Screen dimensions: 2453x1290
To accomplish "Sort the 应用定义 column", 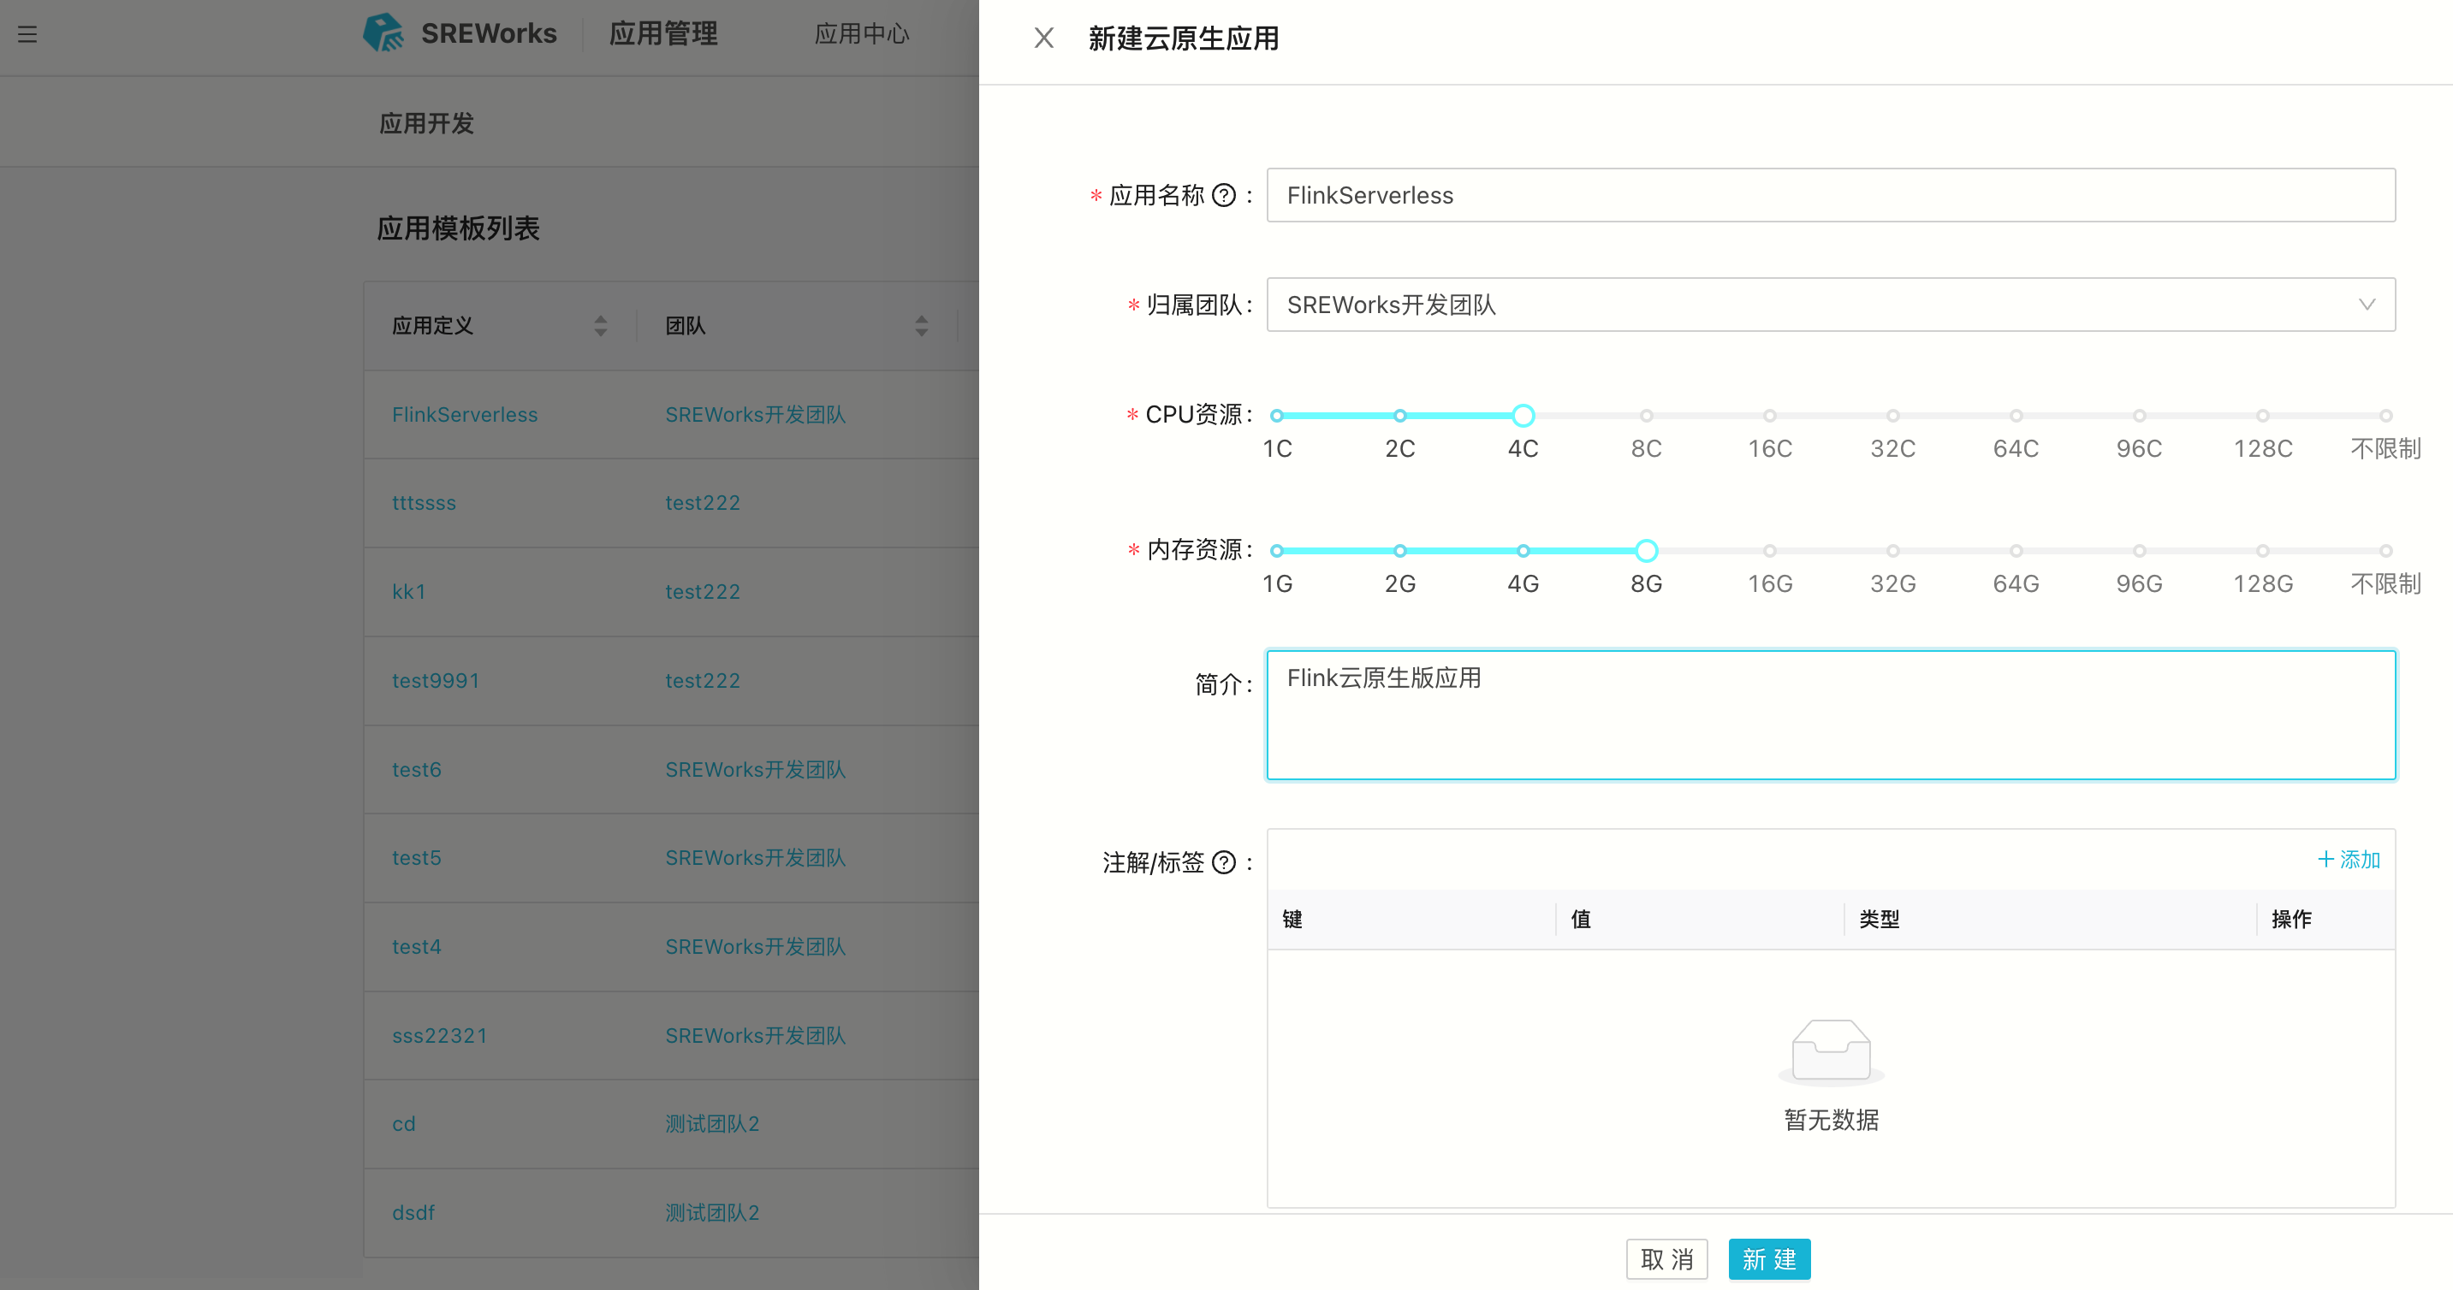I will coord(600,326).
